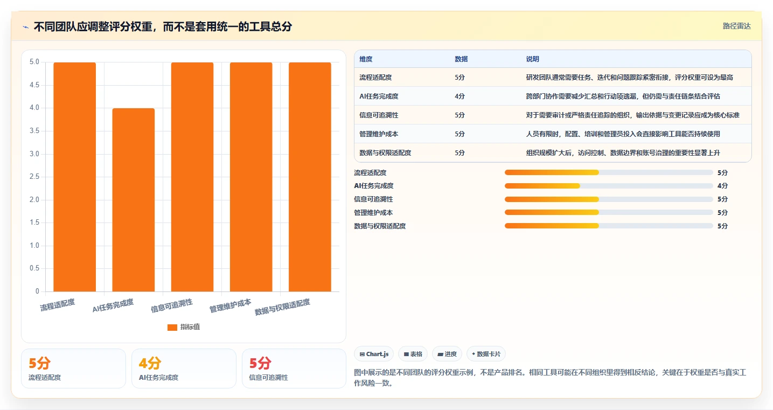Screen dimensions: 773x410
Task: Click the AI任务完成度 progress bar
Action: pos(609,186)
